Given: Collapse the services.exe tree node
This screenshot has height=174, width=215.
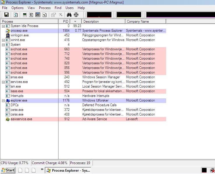Looking at the screenshot, I should 3,82.
